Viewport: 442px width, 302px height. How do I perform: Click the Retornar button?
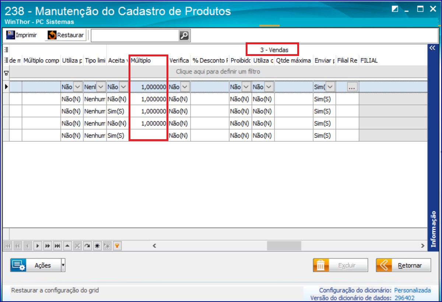tap(403, 265)
